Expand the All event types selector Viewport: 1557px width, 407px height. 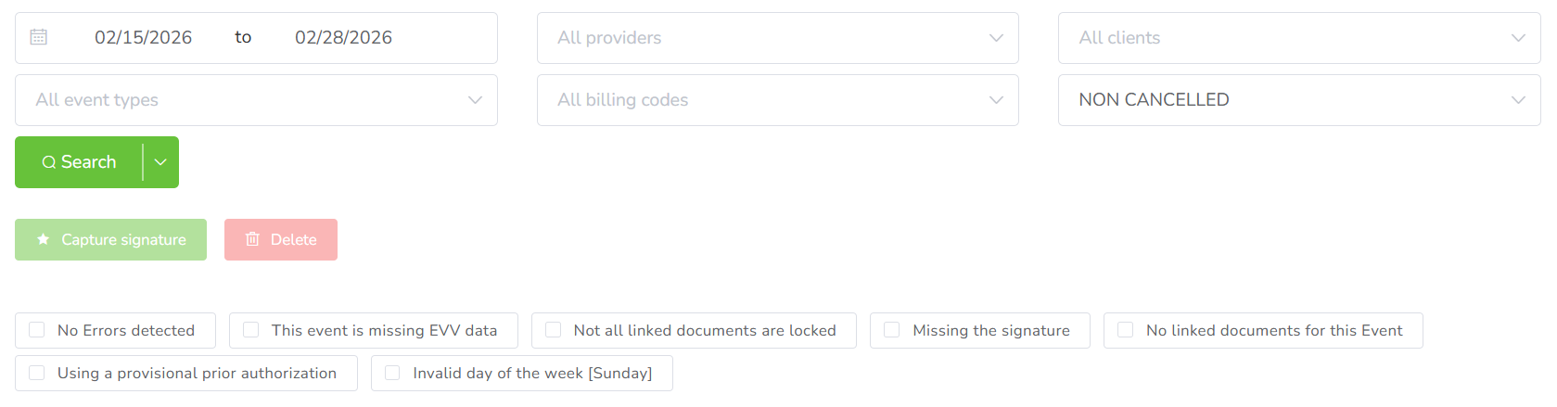point(256,100)
